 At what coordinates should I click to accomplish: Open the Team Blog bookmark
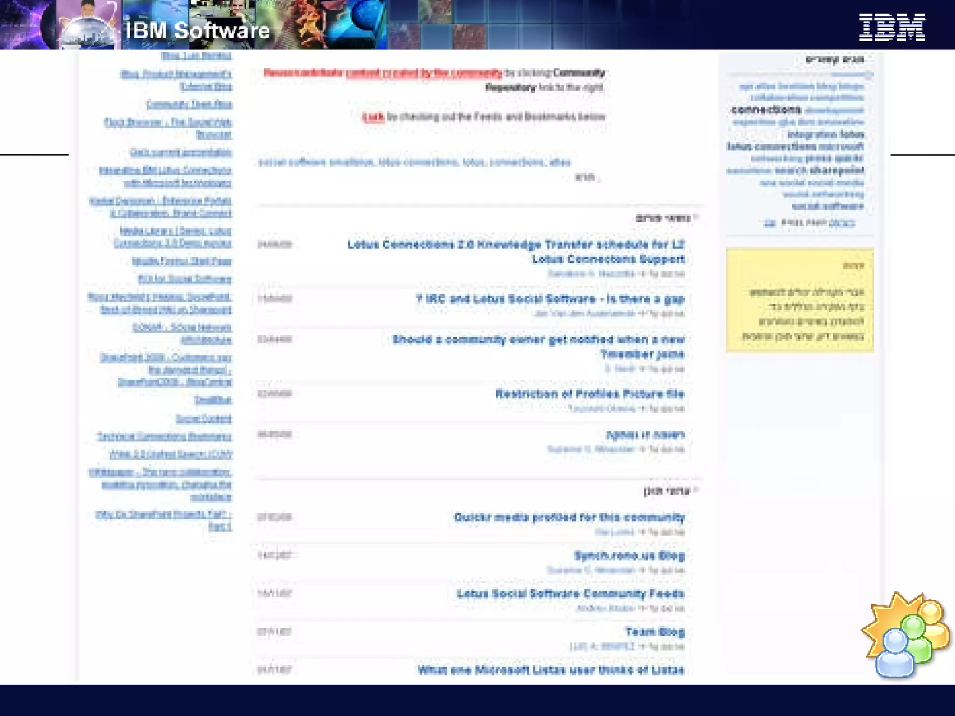click(x=655, y=632)
